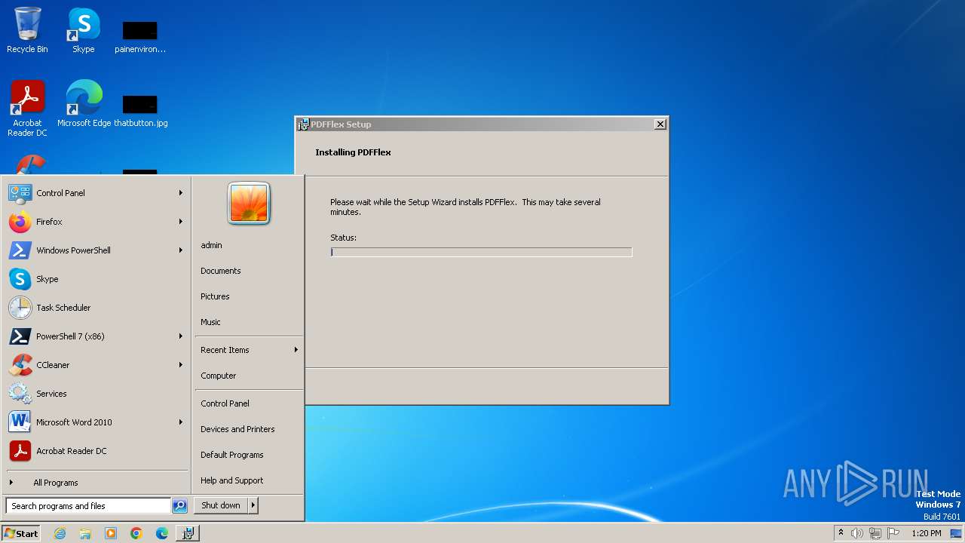Viewport: 965px width, 543px height.
Task: Open Control Panel from Start menu programs list
Action: (96, 193)
